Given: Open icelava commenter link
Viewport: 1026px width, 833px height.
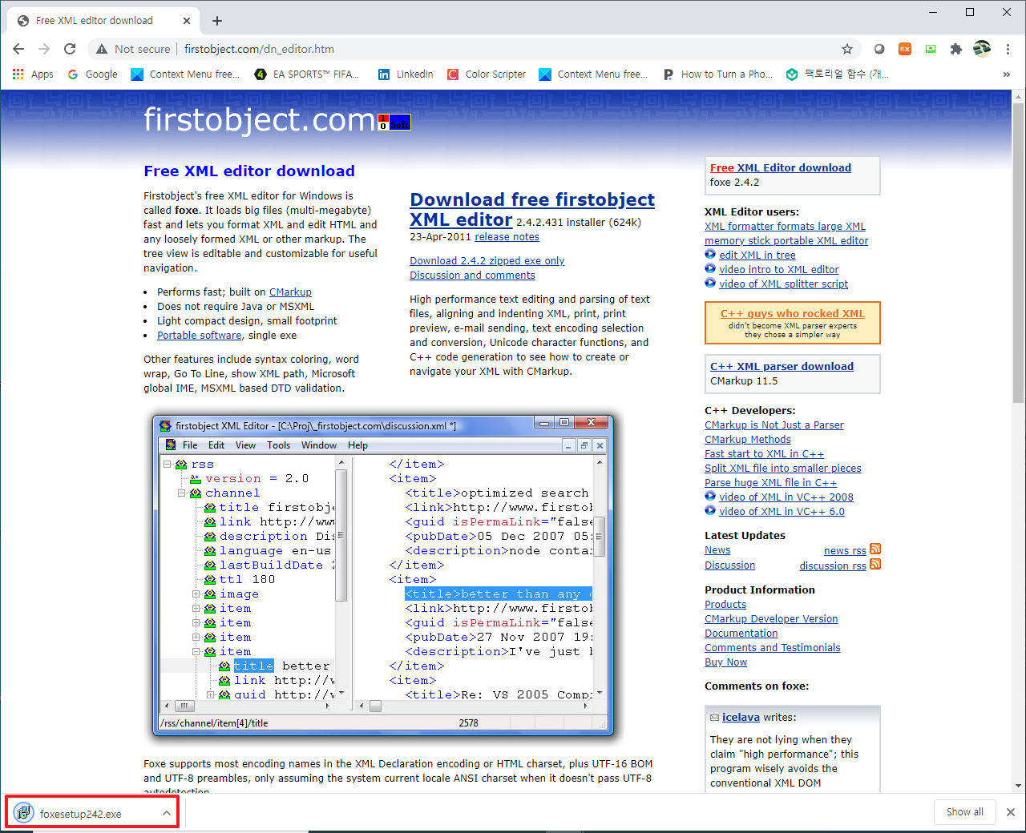Looking at the screenshot, I should [741, 718].
